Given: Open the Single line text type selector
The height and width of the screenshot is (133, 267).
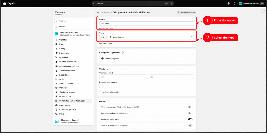Looking at the screenshot, I should pos(151,37).
